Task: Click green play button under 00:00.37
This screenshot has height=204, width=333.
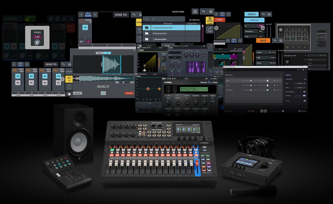Action: pyautogui.click(x=103, y=93)
